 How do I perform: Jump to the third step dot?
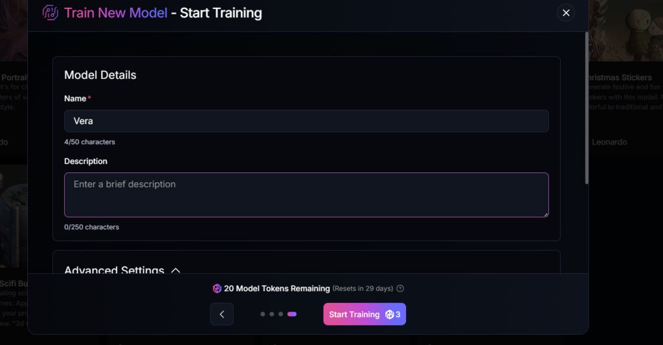point(280,314)
